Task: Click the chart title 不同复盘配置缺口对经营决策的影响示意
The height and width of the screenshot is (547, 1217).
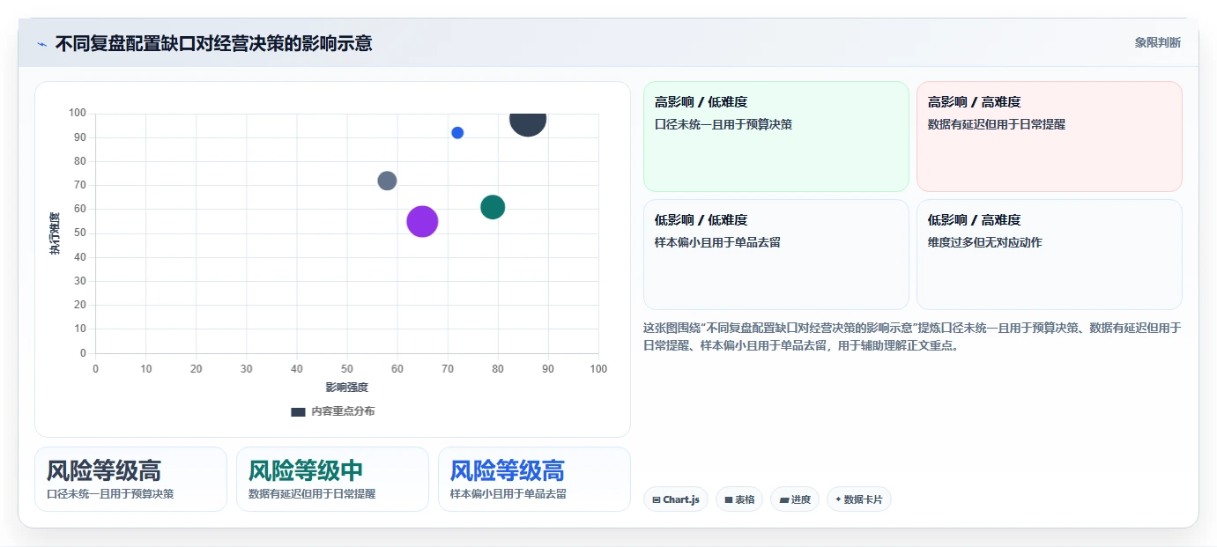Action: pyautogui.click(x=213, y=43)
